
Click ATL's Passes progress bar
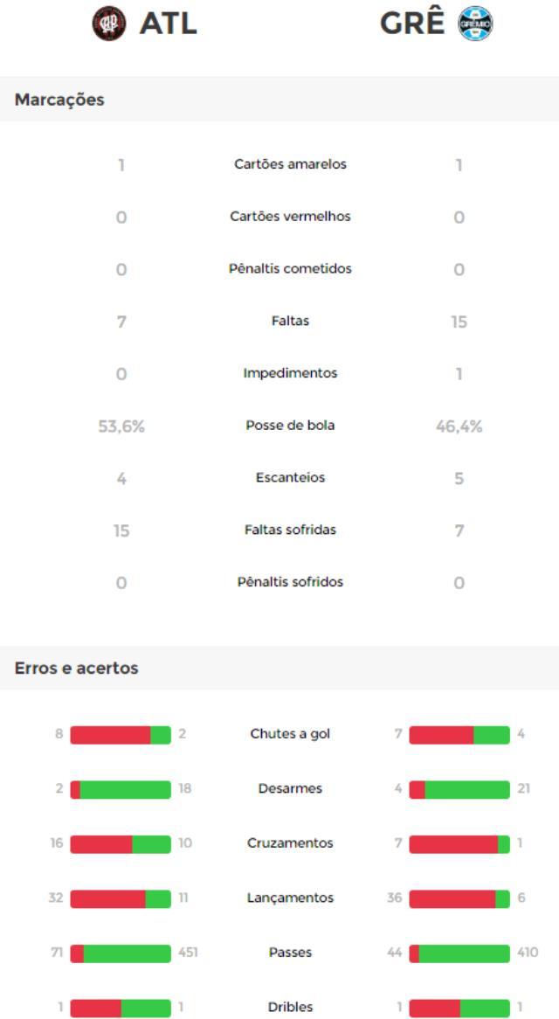click(x=121, y=953)
